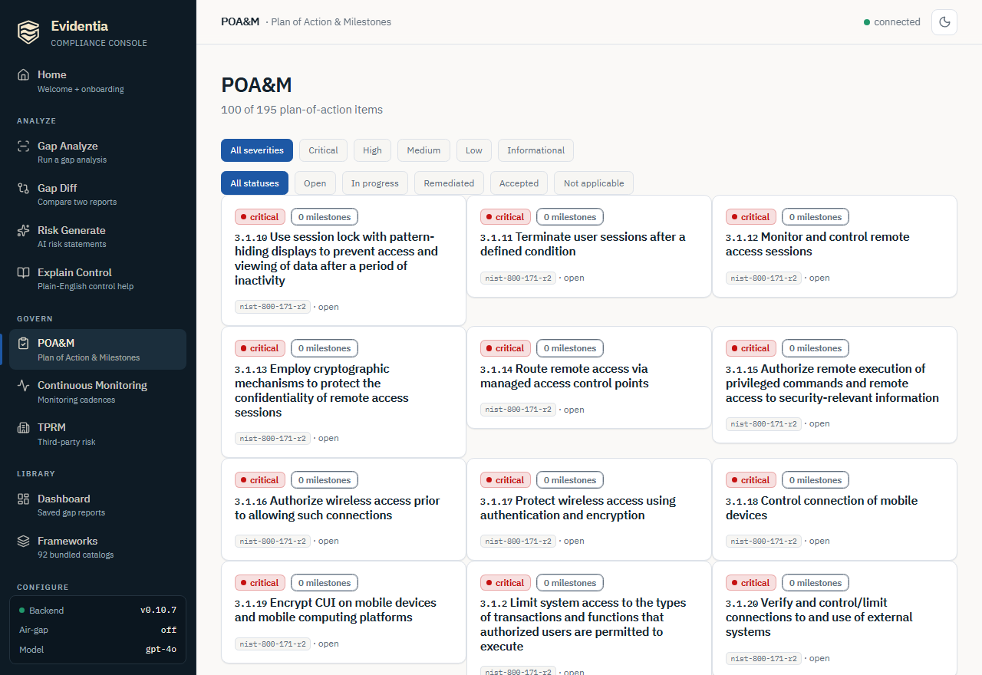Click 0 milestones badge on card 3.1.11

tap(570, 217)
